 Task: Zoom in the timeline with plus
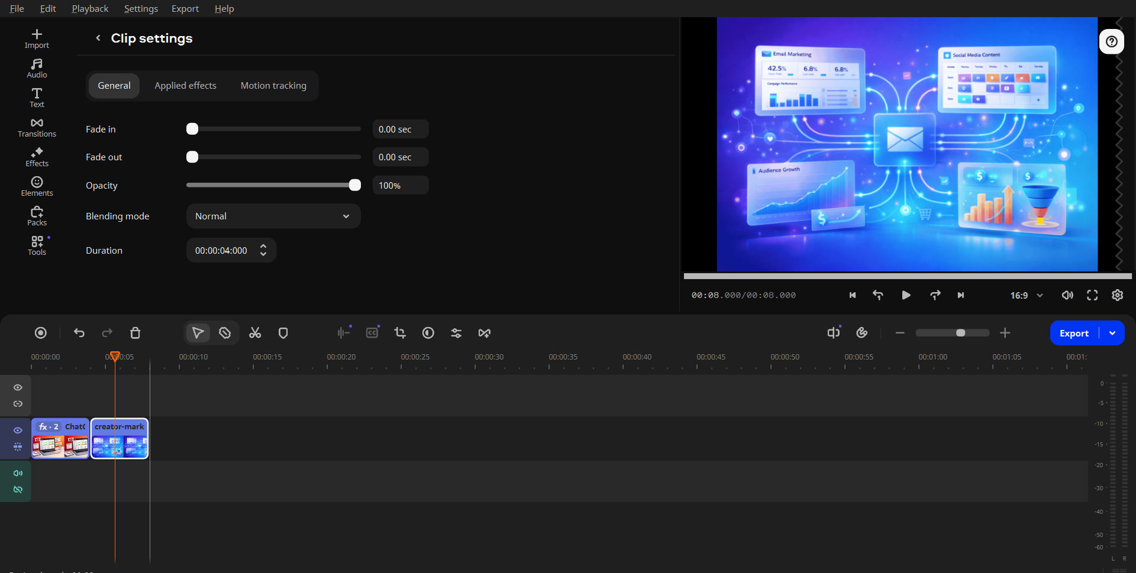click(1005, 333)
